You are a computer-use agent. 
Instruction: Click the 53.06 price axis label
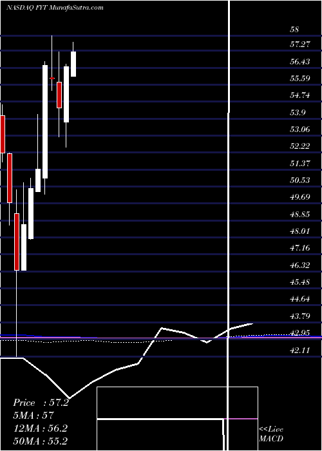(x=300, y=129)
